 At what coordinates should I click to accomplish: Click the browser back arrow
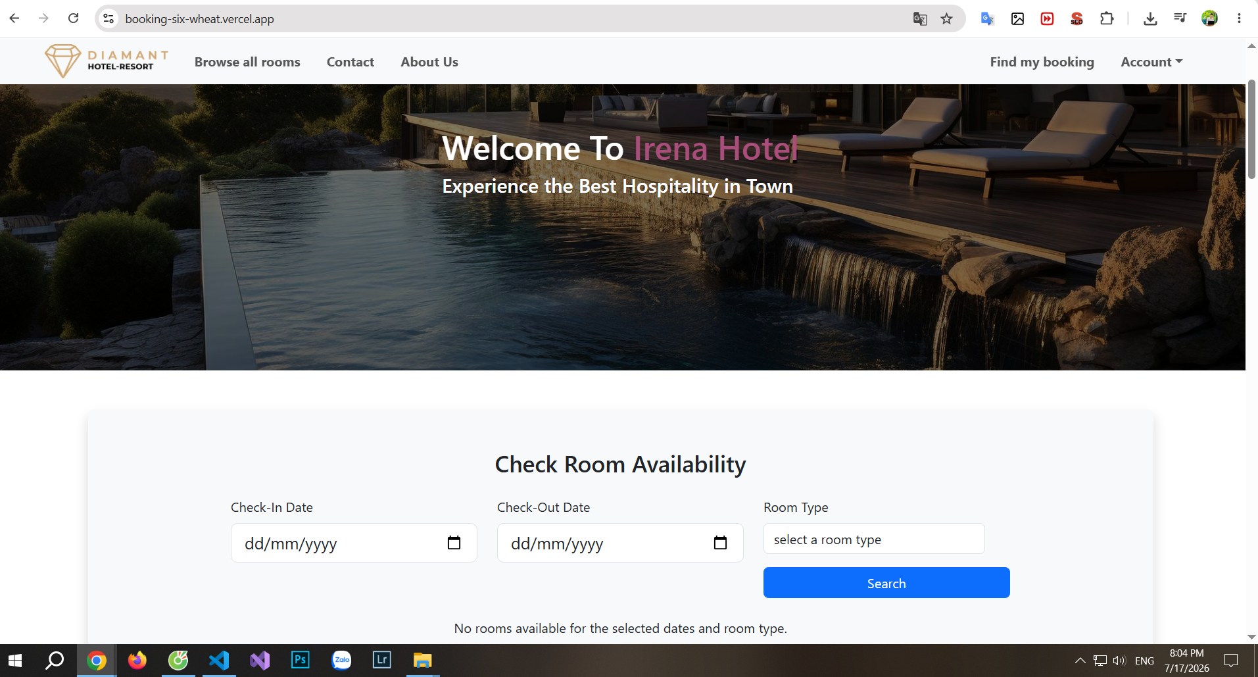pos(14,18)
